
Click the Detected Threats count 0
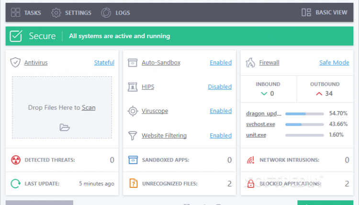tap(112, 160)
